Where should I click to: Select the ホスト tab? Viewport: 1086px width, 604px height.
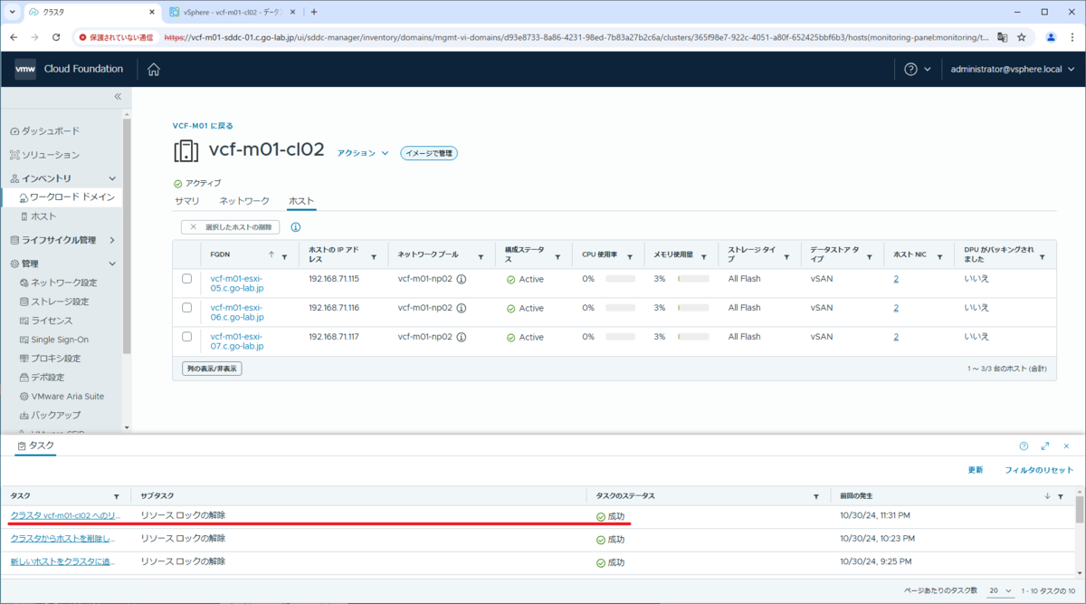(x=301, y=200)
